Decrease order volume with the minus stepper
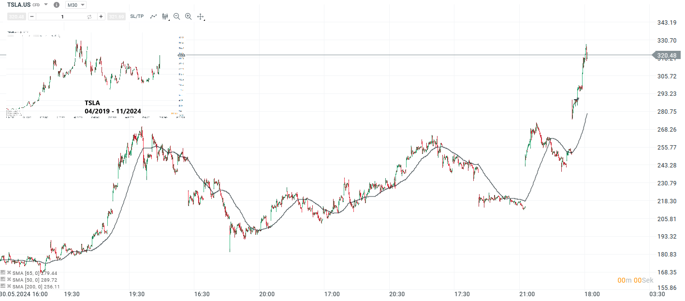The image size is (685, 301). (x=31, y=16)
